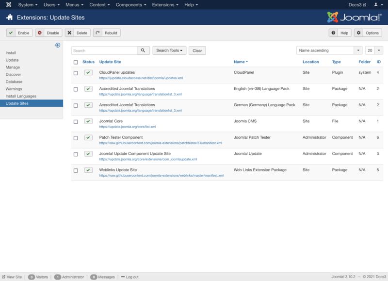Open the Components menu

(131, 5)
